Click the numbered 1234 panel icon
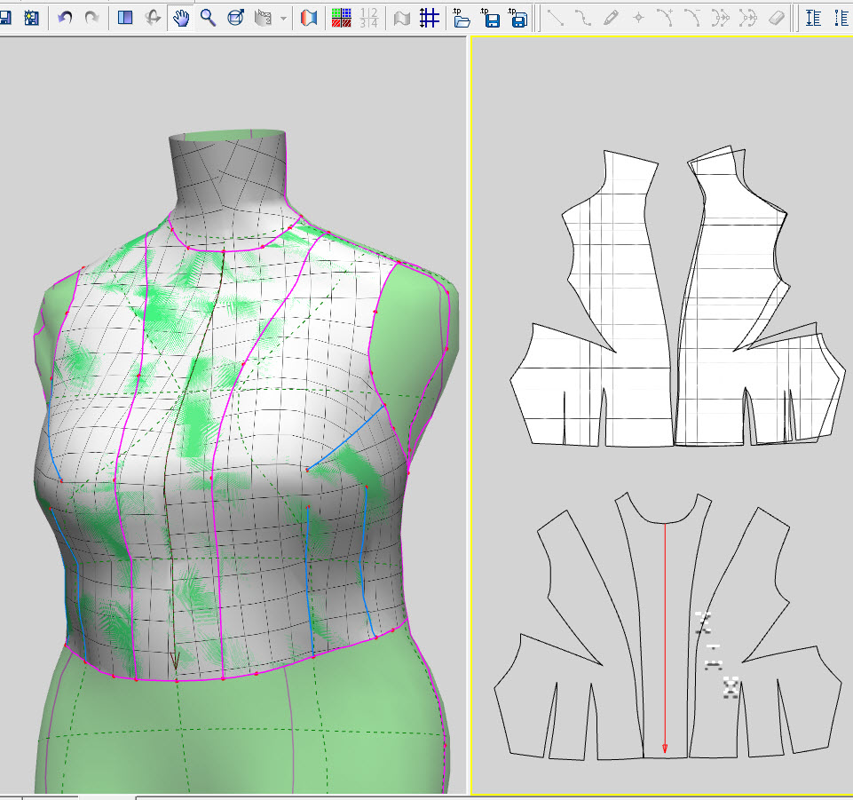853x800 pixels. [370, 18]
